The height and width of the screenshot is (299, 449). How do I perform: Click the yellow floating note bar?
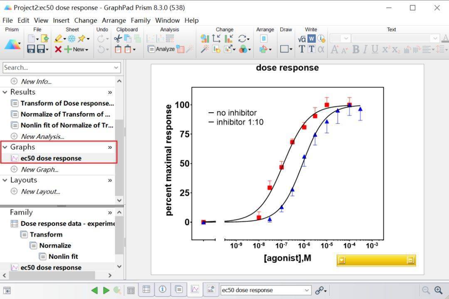coord(376,260)
